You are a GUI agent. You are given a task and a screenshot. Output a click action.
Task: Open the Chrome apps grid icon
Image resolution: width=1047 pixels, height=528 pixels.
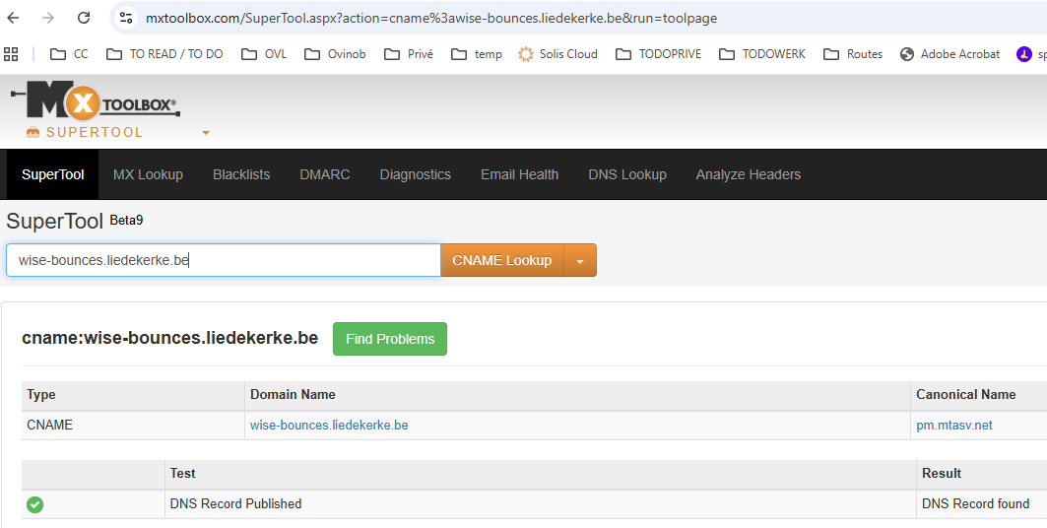point(12,54)
